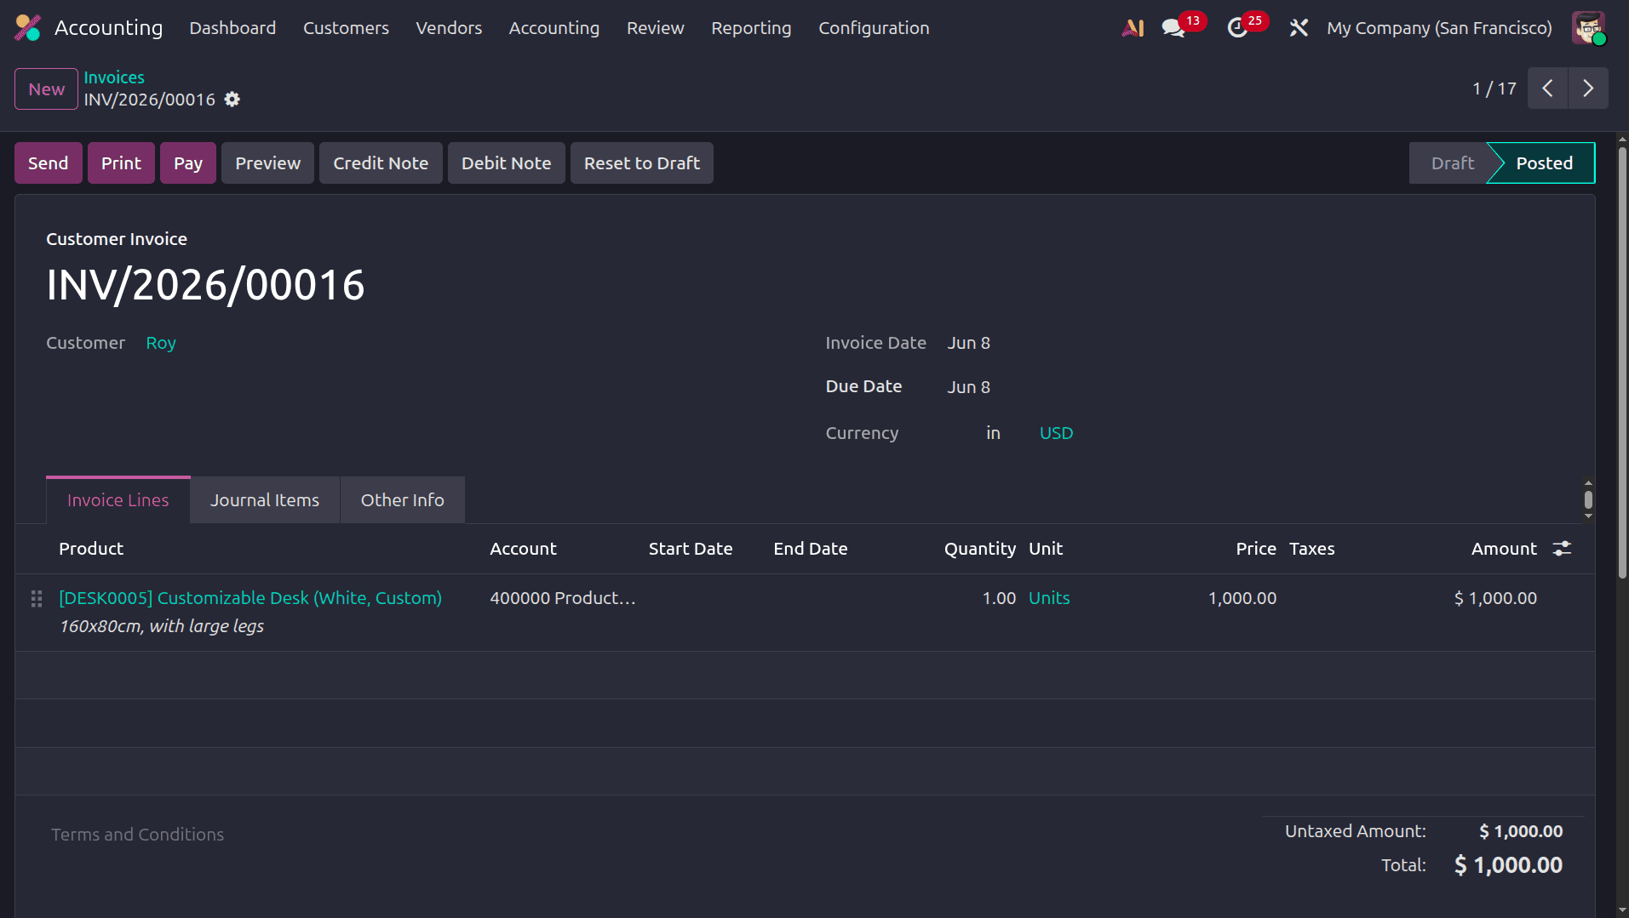The height and width of the screenshot is (918, 1629).
Task: Click the Invoice Date value Jun 8
Action: [968, 343]
